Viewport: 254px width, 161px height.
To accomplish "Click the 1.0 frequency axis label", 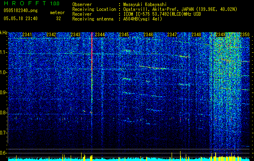I will [x=4, y=73].
